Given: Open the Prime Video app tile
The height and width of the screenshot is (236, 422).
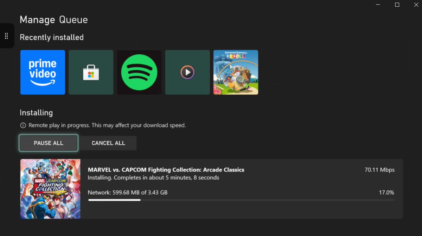Looking at the screenshot, I should coord(43,72).
